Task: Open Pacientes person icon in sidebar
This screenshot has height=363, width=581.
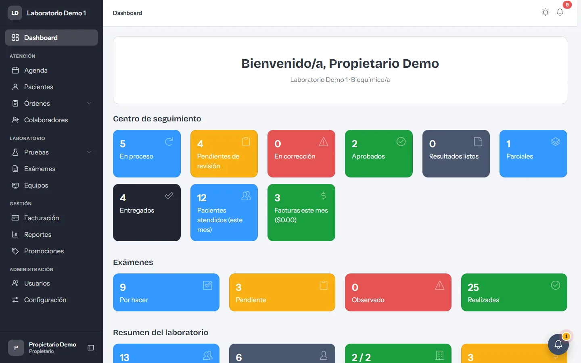Action: 15,87
